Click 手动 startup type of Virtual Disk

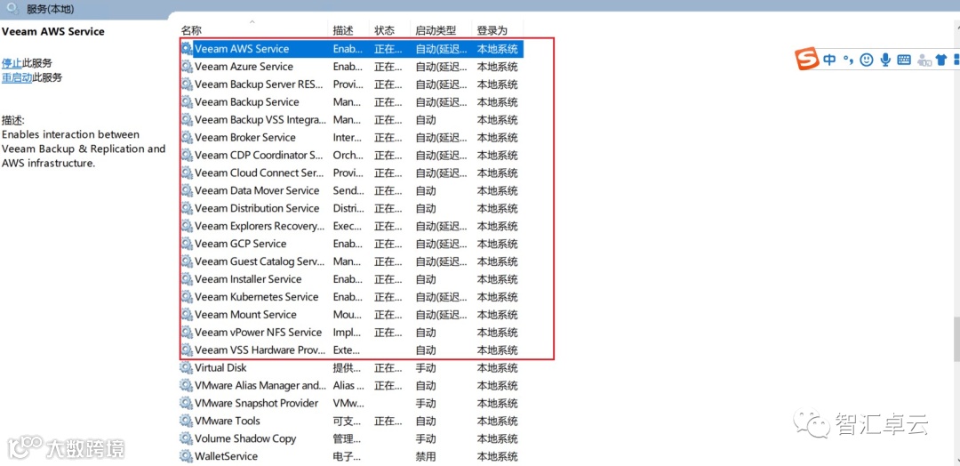pos(426,368)
